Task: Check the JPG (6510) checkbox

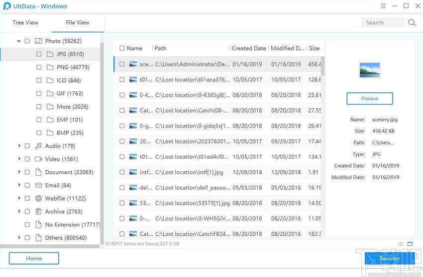Action: coord(39,54)
